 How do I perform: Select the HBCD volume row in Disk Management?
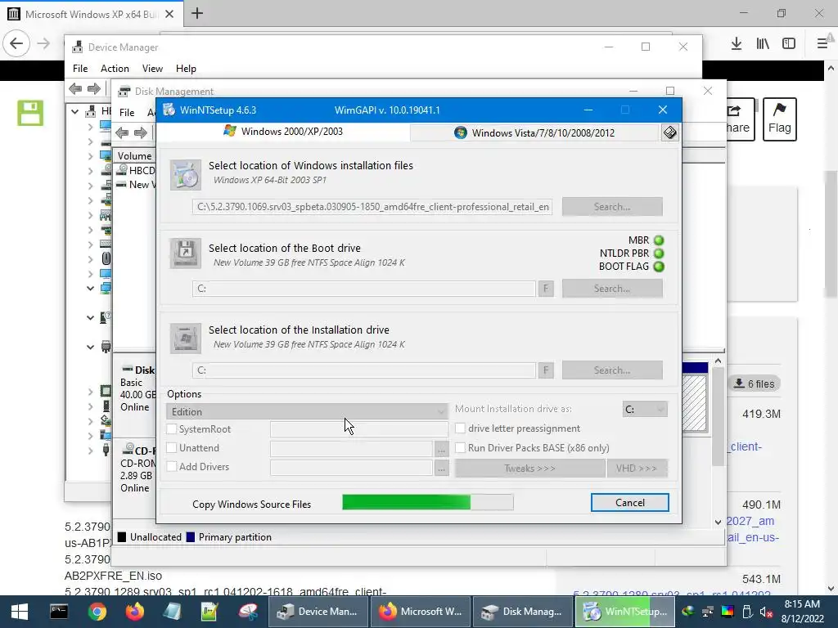(x=137, y=170)
